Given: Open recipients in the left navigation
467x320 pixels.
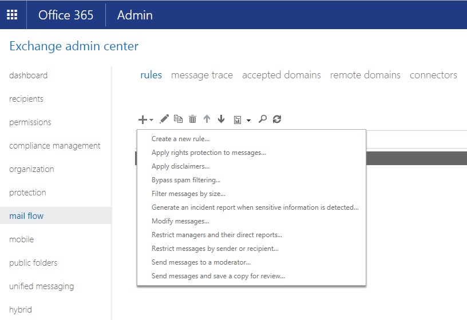Looking at the screenshot, I should tap(26, 99).
